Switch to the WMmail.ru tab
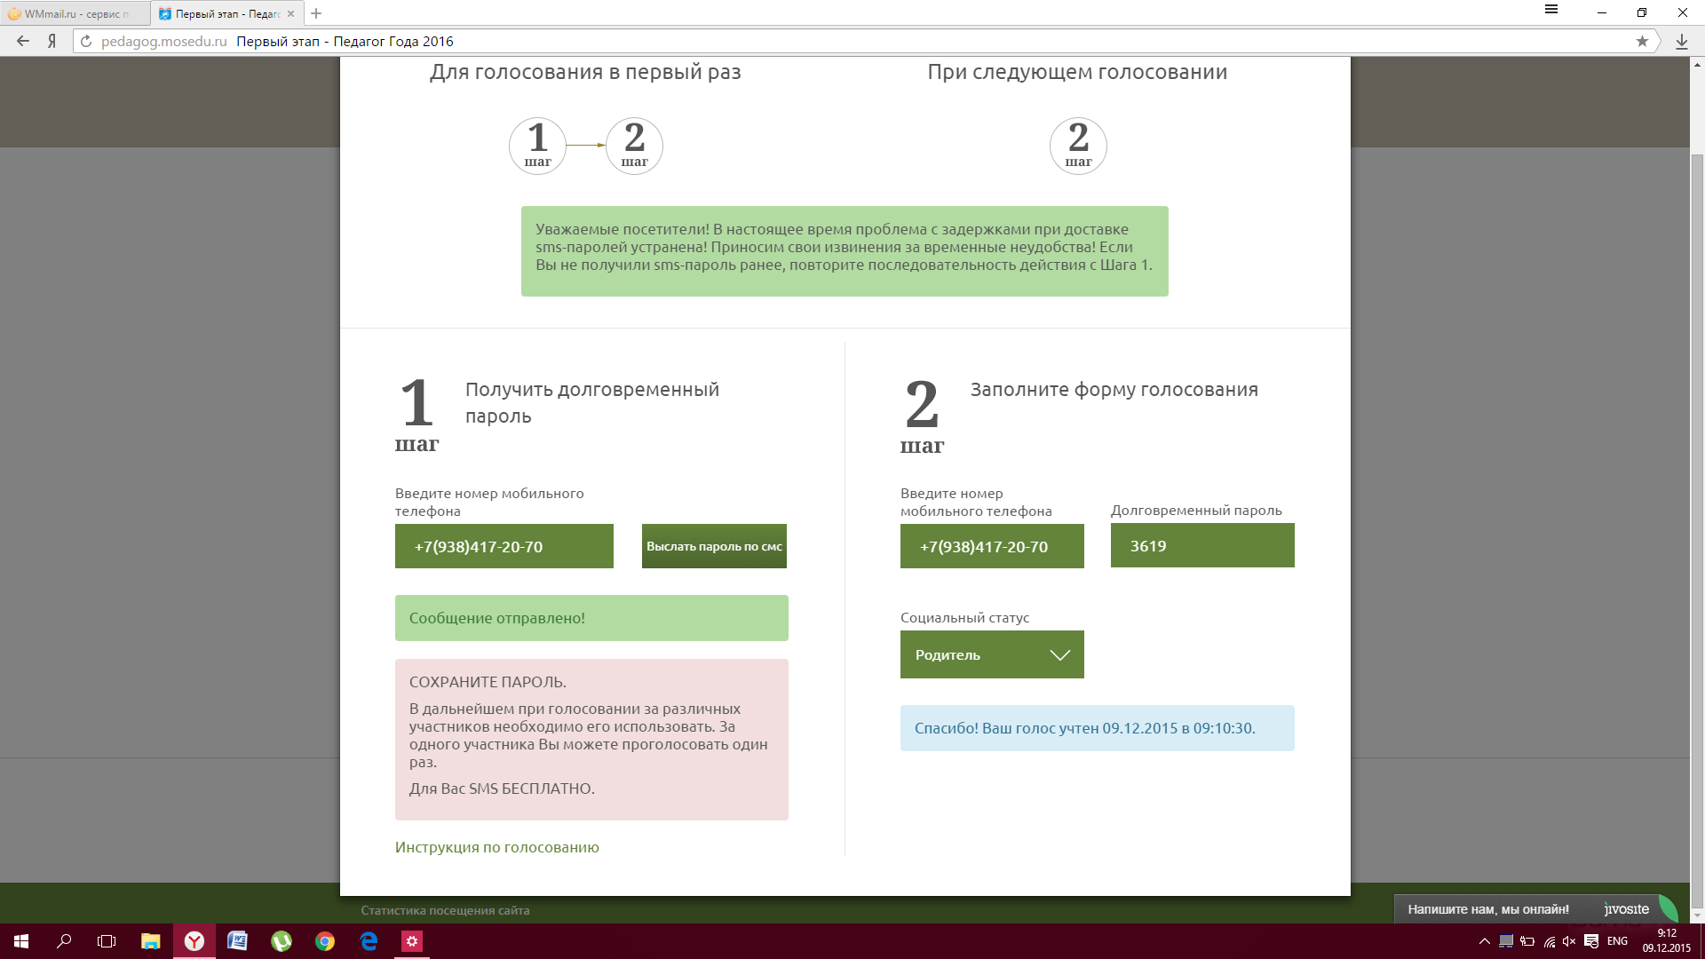 pos(75,13)
